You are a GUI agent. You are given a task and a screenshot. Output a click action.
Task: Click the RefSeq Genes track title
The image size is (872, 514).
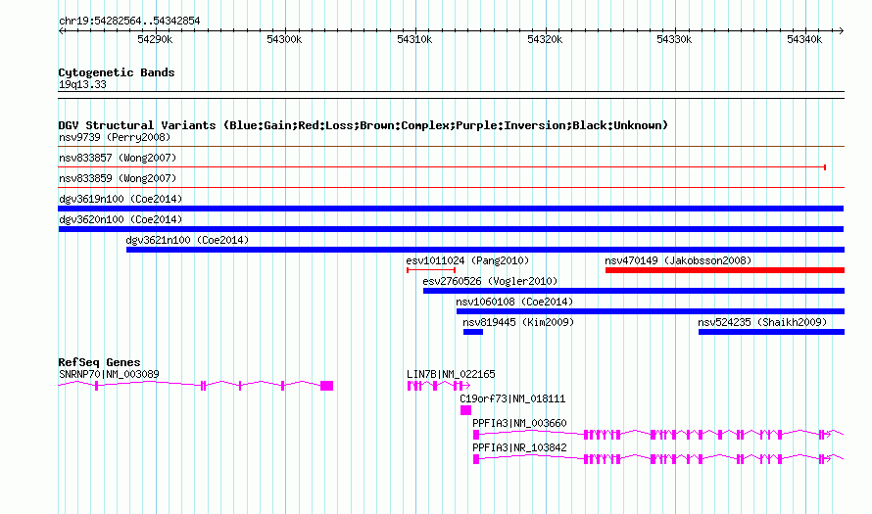(99, 362)
